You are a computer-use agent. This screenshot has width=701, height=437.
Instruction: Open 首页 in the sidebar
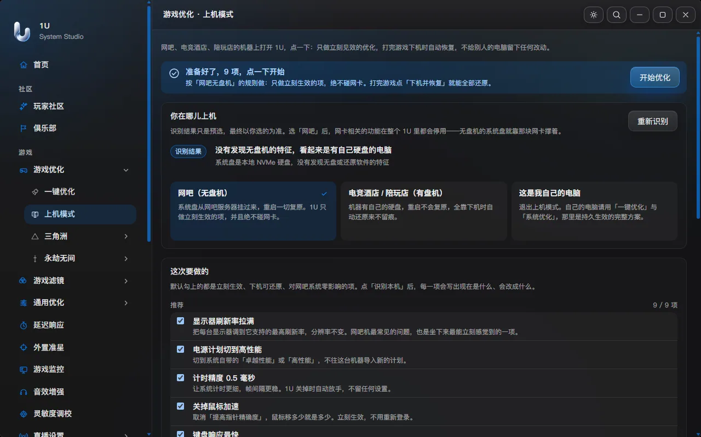(76, 65)
